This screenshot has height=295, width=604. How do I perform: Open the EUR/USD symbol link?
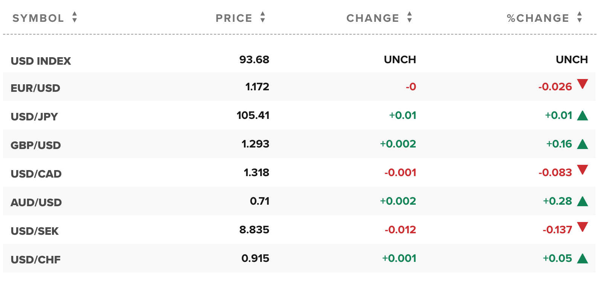click(x=35, y=88)
